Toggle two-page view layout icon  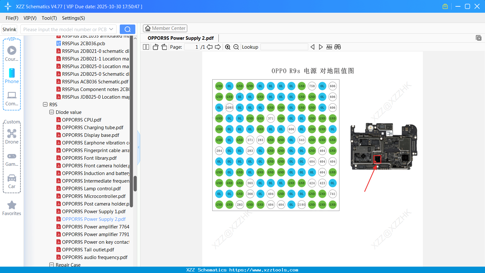pyautogui.click(x=146, y=47)
